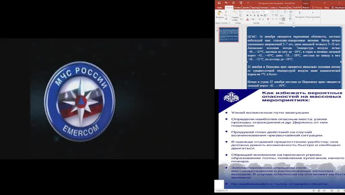Open the Times New Roman font box
The height and width of the screenshot is (195, 345).
[254, 12]
